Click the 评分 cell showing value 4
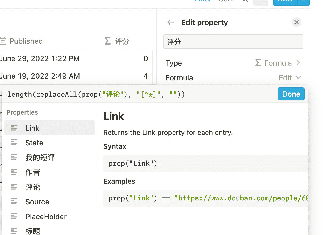Screen dimensions: 324x235 [x=126, y=76]
